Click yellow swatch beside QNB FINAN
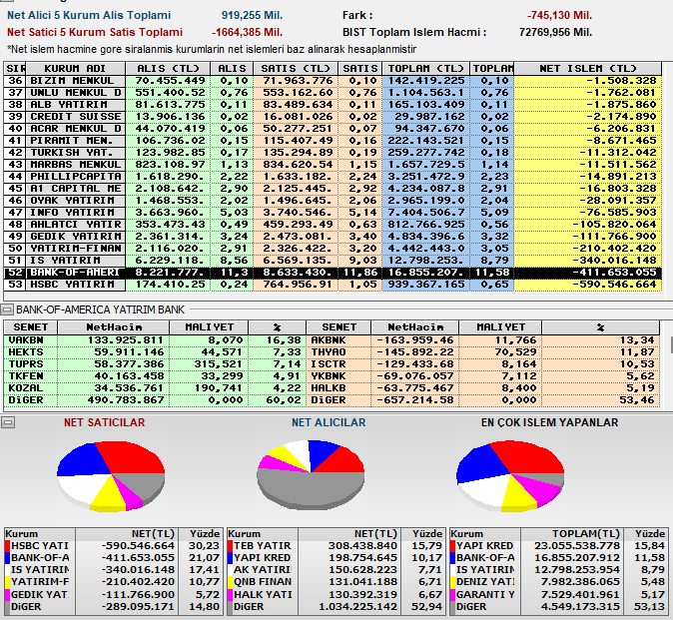 (x=230, y=582)
